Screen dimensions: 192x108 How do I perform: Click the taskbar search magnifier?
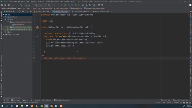7,106
